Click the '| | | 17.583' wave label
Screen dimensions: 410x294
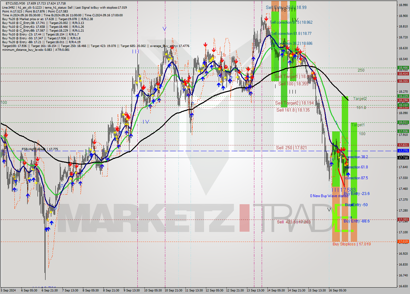click(x=344, y=190)
